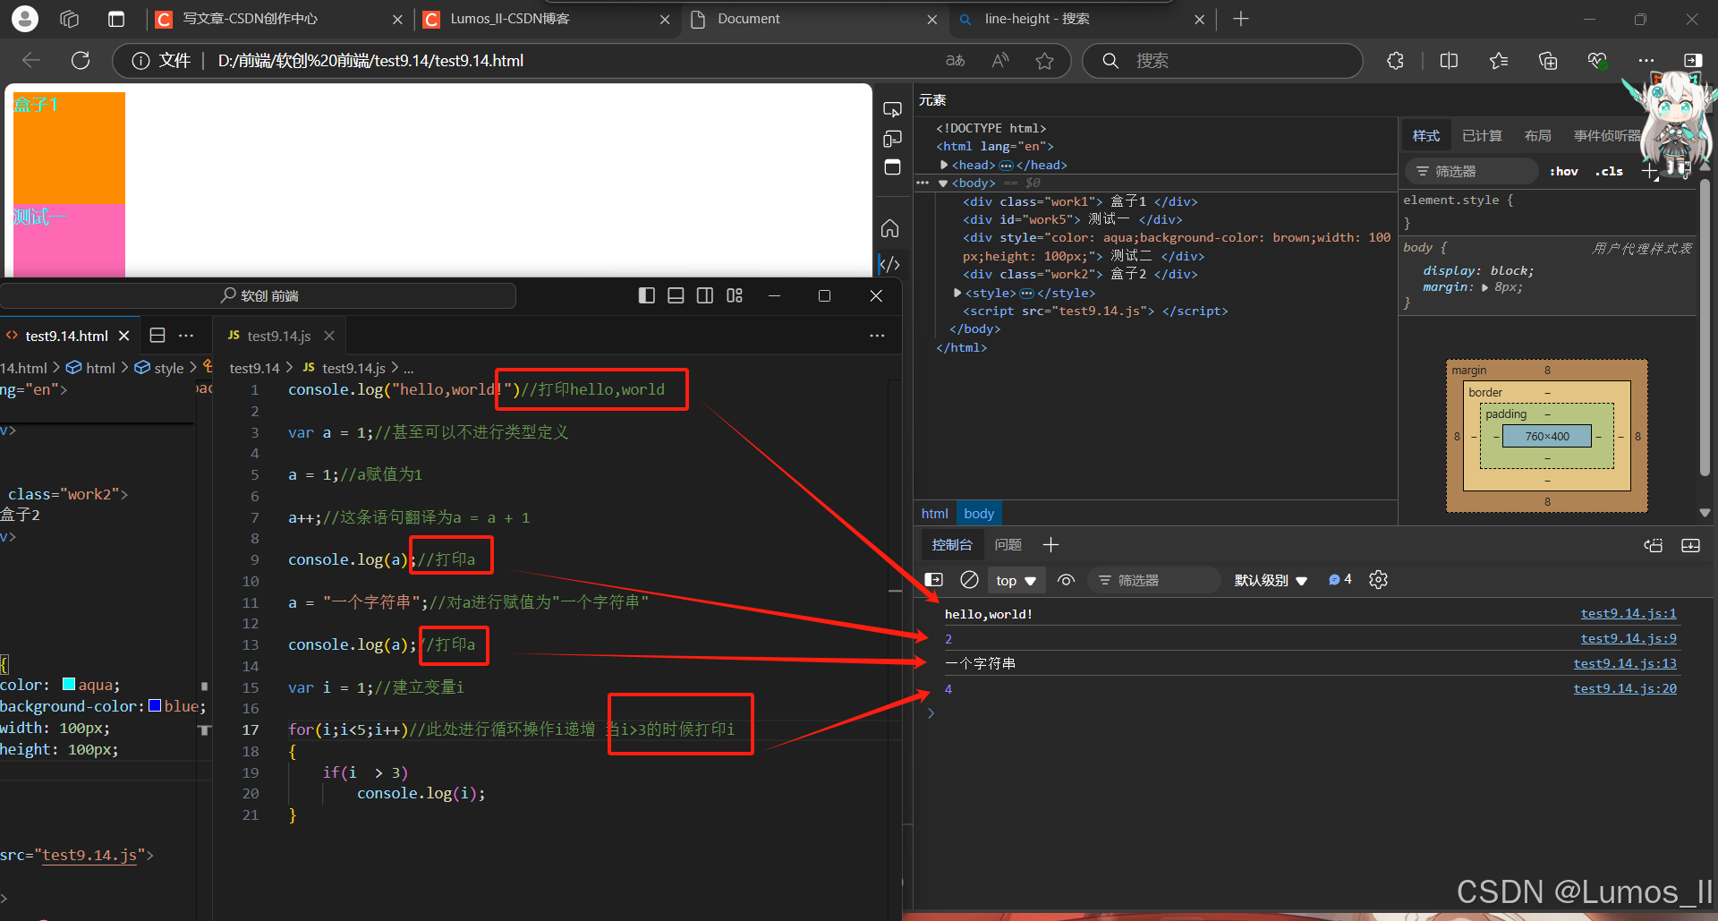Switch to the Lumos_II-CSDN博客 browser tab
This screenshot has width=1718, height=921.
[x=546, y=19]
